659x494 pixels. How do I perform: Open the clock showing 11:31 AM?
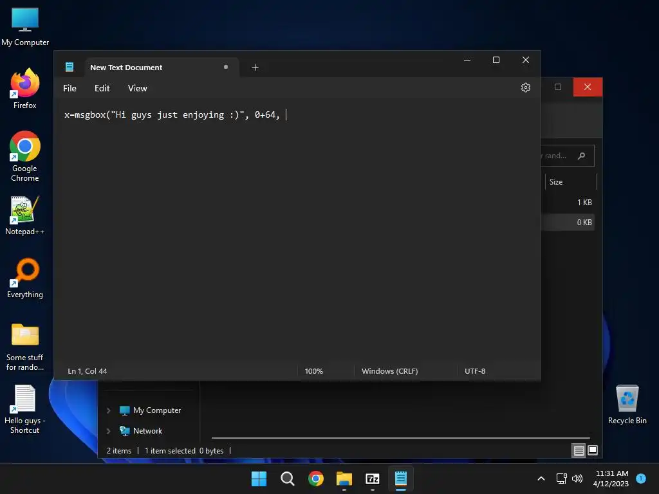(611, 479)
